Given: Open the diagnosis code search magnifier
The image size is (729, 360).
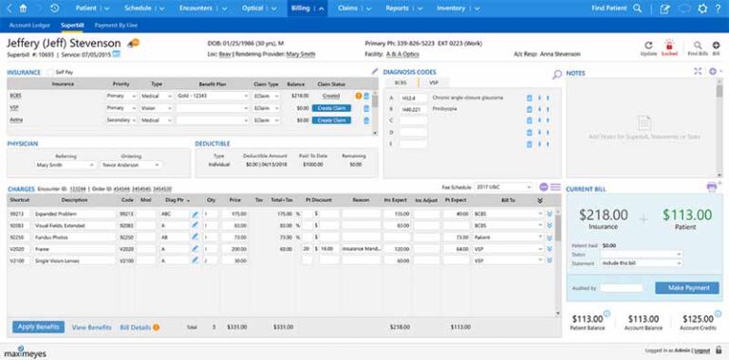Looking at the screenshot, I should pyautogui.click(x=556, y=74).
